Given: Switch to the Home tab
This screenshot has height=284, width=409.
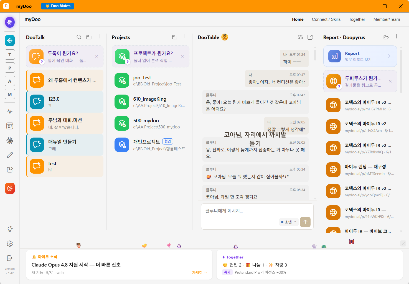Looking at the screenshot, I should pos(298,19).
